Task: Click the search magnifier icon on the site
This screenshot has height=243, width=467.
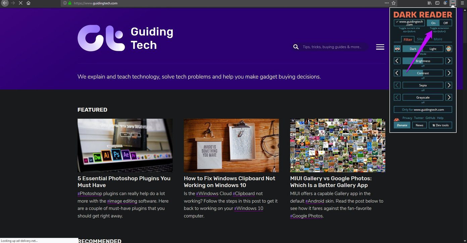Action: click(296, 47)
